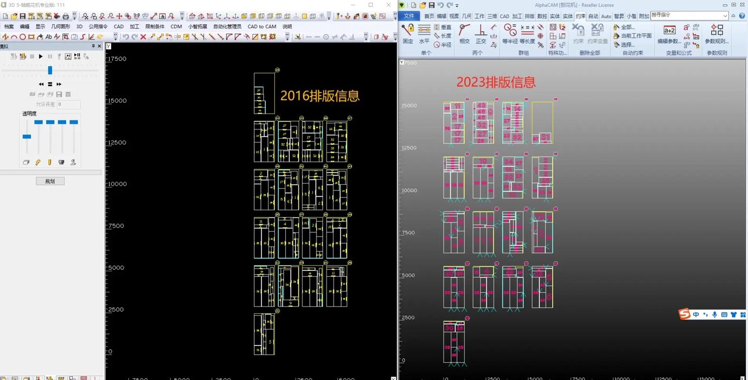The width and height of the screenshot is (748, 380).
Task: Select the Ab text tool
Action: point(48,37)
